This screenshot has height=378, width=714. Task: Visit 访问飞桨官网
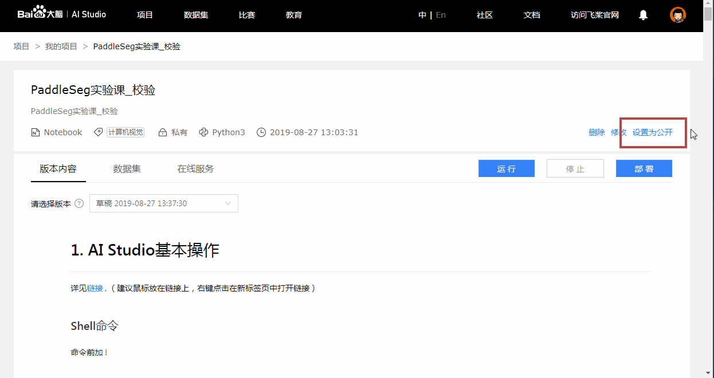coord(595,15)
